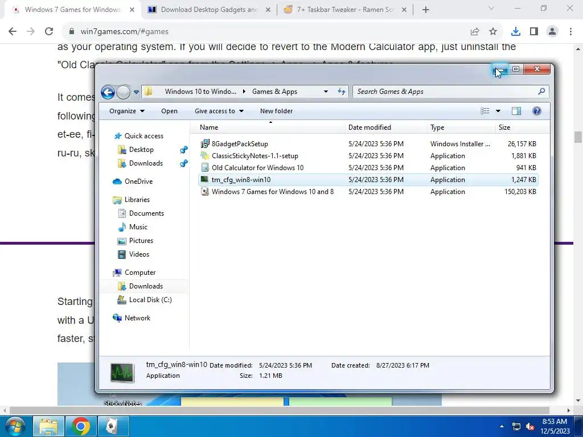Sort by Type column
This screenshot has height=437, width=583.
[461, 127]
